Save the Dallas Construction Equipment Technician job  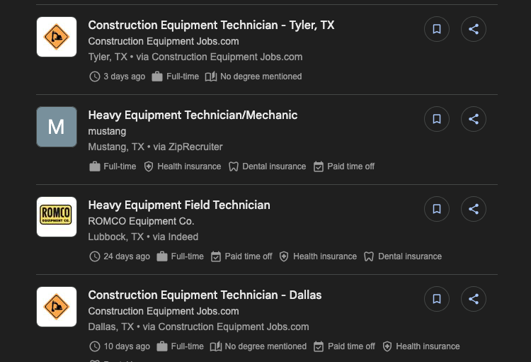[437, 299]
